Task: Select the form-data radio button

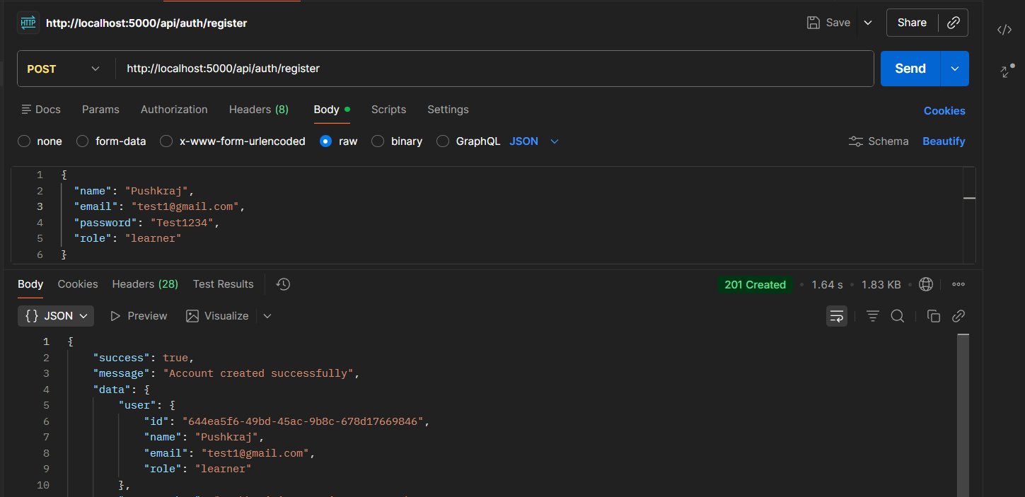Action: (x=82, y=141)
